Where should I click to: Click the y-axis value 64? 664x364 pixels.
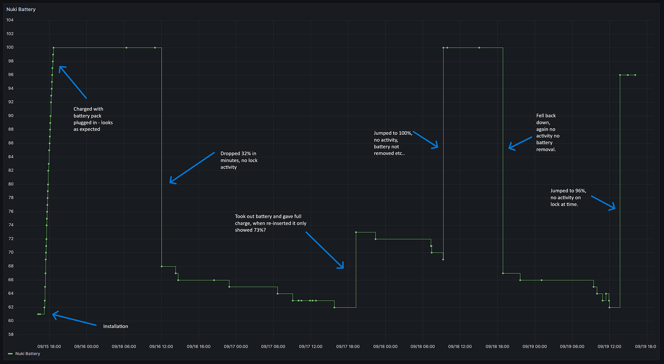click(x=11, y=293)
